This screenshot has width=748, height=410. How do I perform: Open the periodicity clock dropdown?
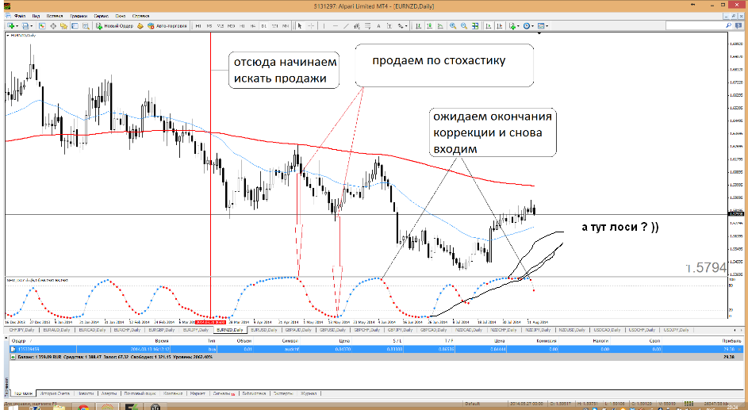(x=528, y=25)
